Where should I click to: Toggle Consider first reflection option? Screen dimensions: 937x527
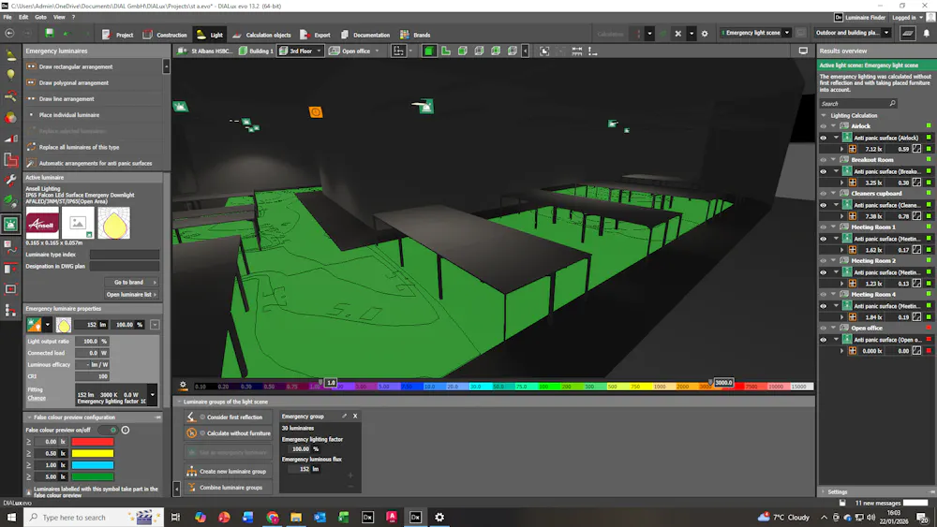[x=229, y=417]
